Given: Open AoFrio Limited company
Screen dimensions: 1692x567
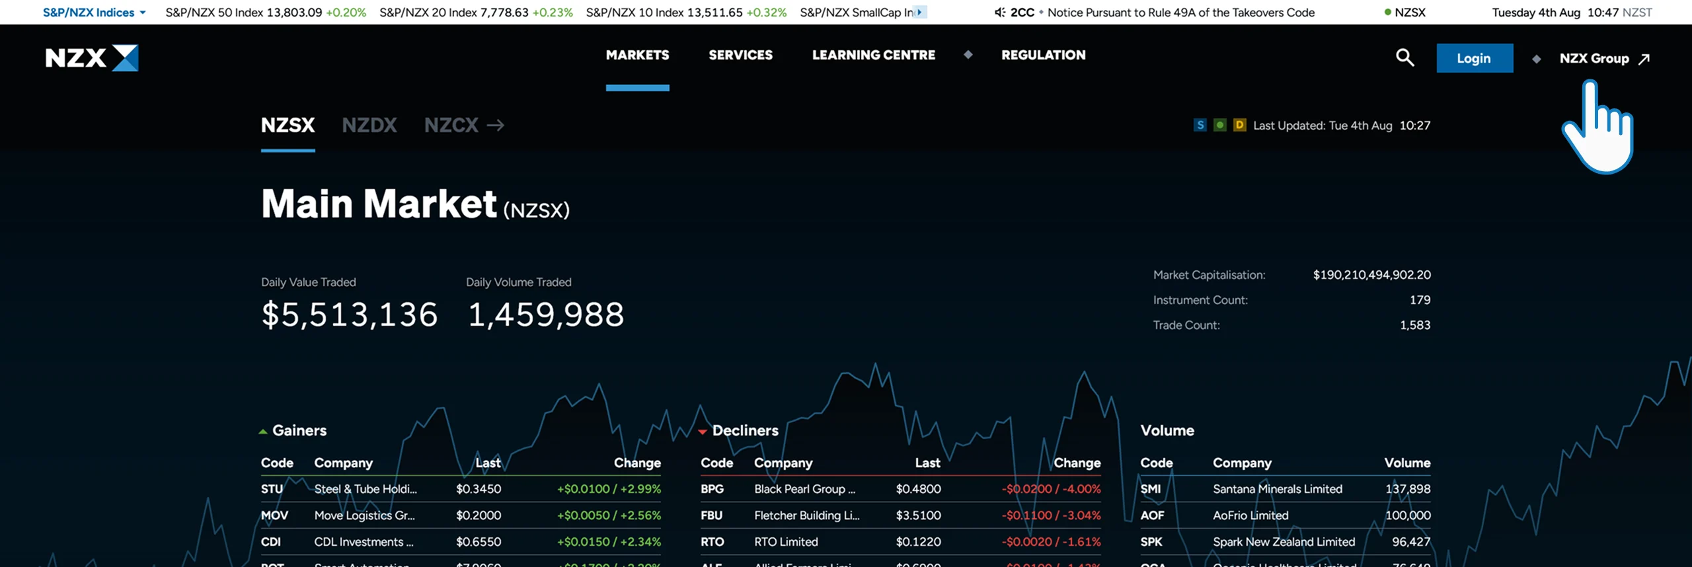Looking at the screenshot, I should tap(1250, 515).
